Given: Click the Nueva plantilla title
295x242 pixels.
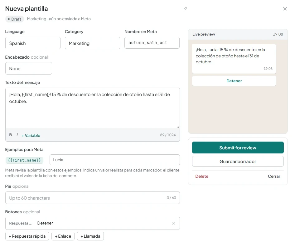Looking at the screenshot, I should 27,9.
